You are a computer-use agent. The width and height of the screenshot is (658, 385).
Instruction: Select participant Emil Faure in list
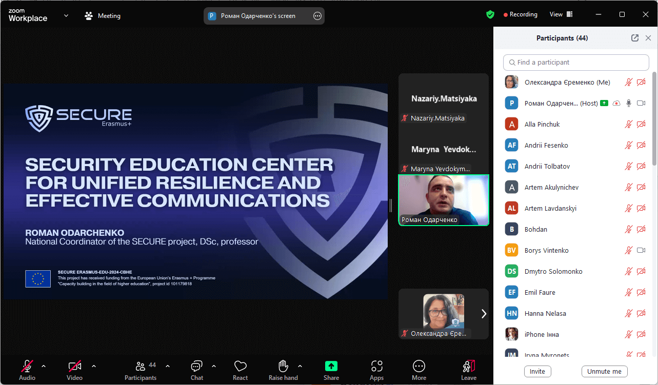pyautogui.click(x=576, y=292)
